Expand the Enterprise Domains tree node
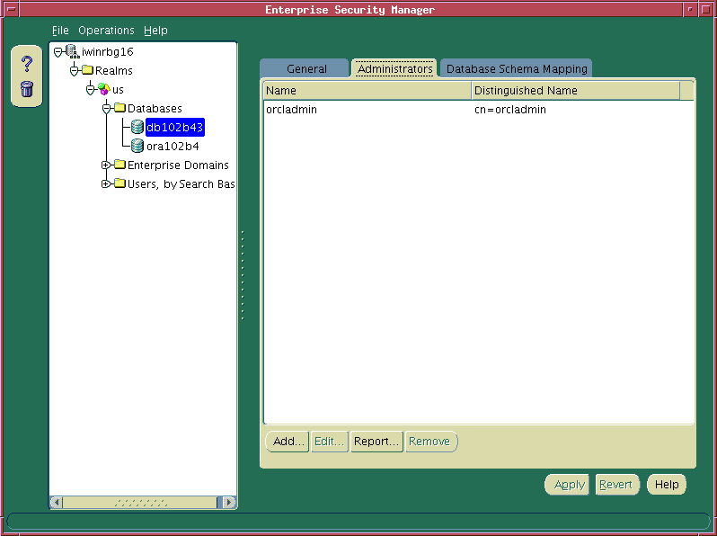717x536 pixels. [x=106, y=165]
